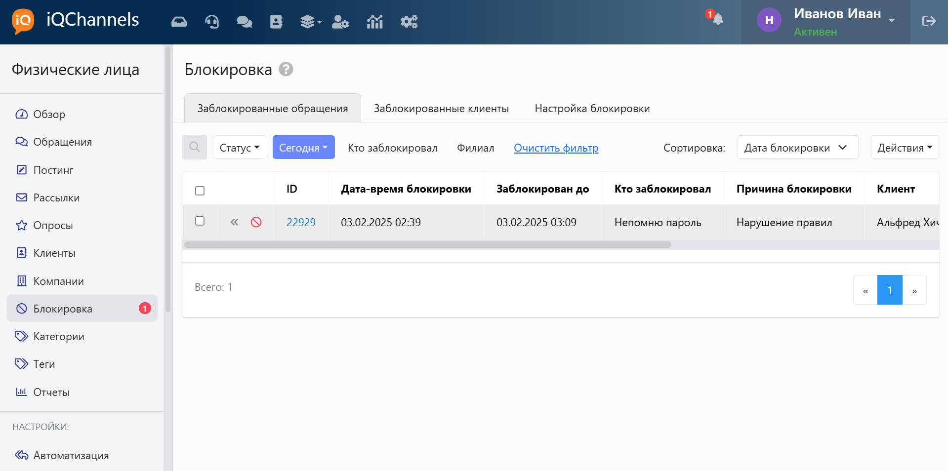Image resolution: width=948 pixels, height=471 pixels.
Task: Go to previous page with « button
Action: point(866,290)
